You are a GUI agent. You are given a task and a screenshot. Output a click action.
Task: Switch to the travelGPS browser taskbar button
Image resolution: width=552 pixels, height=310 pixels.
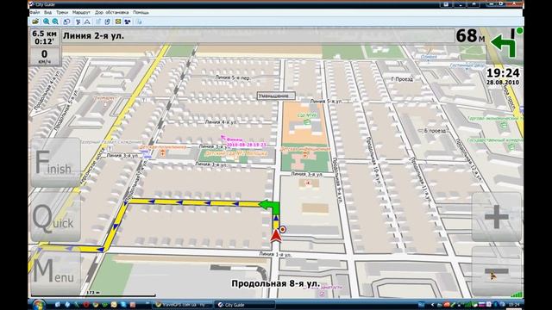point(183,305)
